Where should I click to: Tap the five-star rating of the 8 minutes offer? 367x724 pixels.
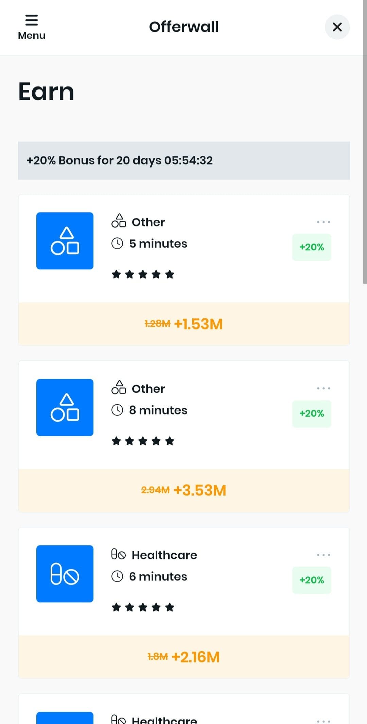coord(143,441)
